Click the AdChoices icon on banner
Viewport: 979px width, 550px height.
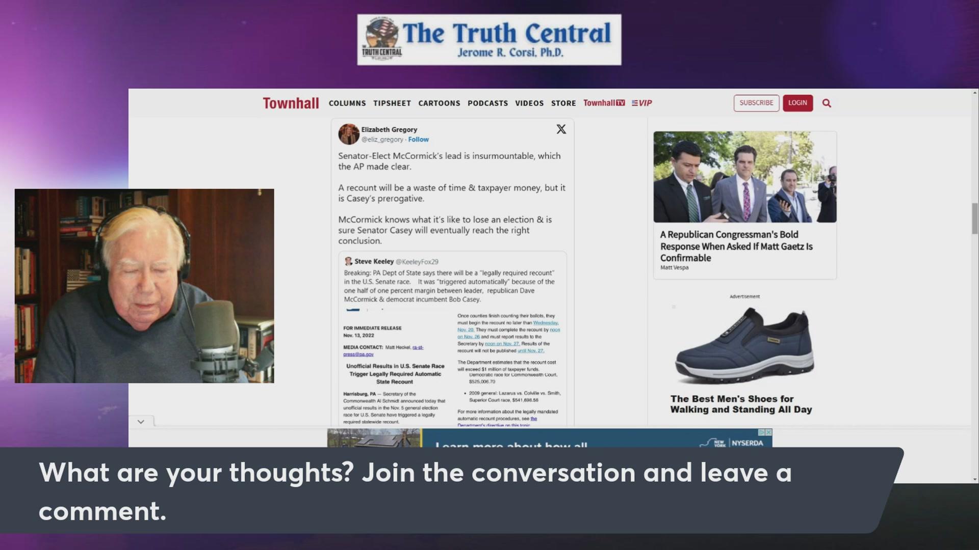pyautogui.click(x=762, y=432)
